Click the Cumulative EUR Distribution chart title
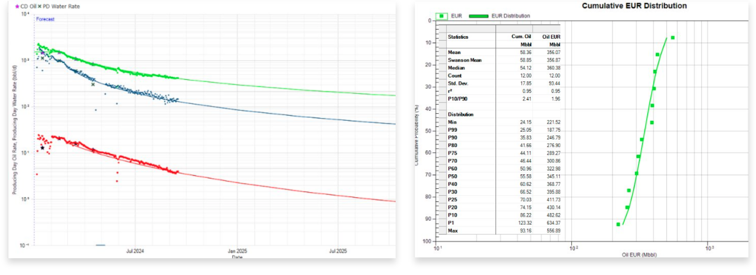 (634, 6)
